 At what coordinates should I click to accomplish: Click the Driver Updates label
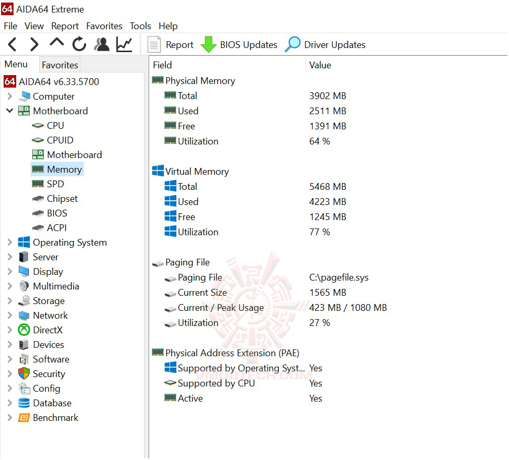click(335, 45)
